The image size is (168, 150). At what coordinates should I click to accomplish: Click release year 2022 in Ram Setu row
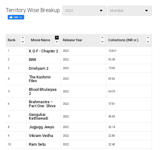(x=66, y=144)
